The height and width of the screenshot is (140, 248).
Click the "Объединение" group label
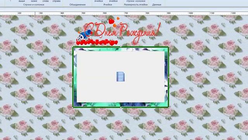[x=77, y=5]
